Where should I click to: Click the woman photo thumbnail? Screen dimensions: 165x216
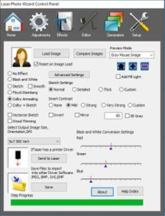pos(22,57)
